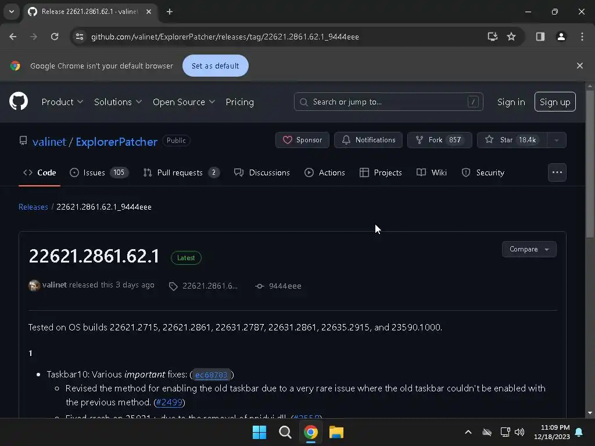
Task: Show more repository tabs via ellipsis
Action: click(557, 172)
